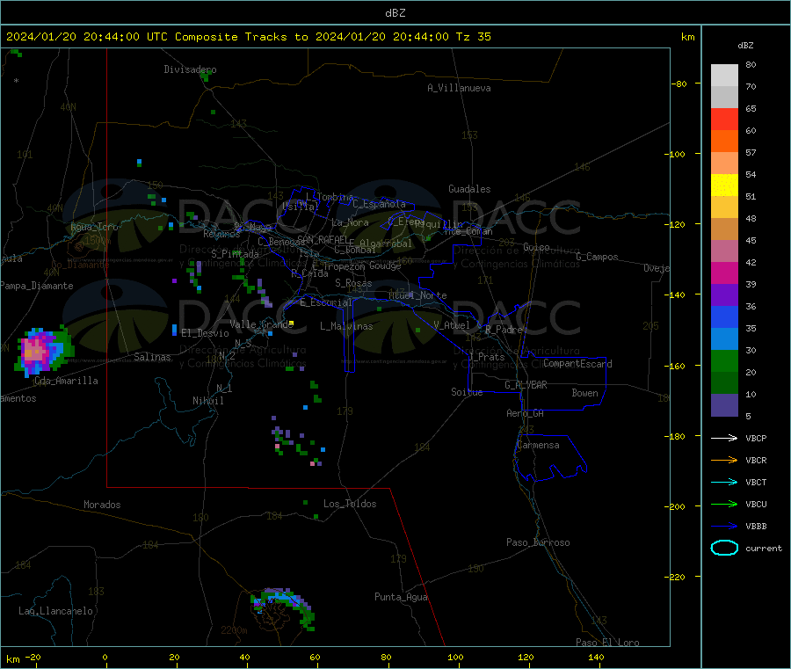Screen dimensions: 791x669
Task: Click the 'Pampa_Diamante' map label
Action: tap(37, 286)
